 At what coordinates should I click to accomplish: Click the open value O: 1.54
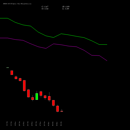pos(45,9)
